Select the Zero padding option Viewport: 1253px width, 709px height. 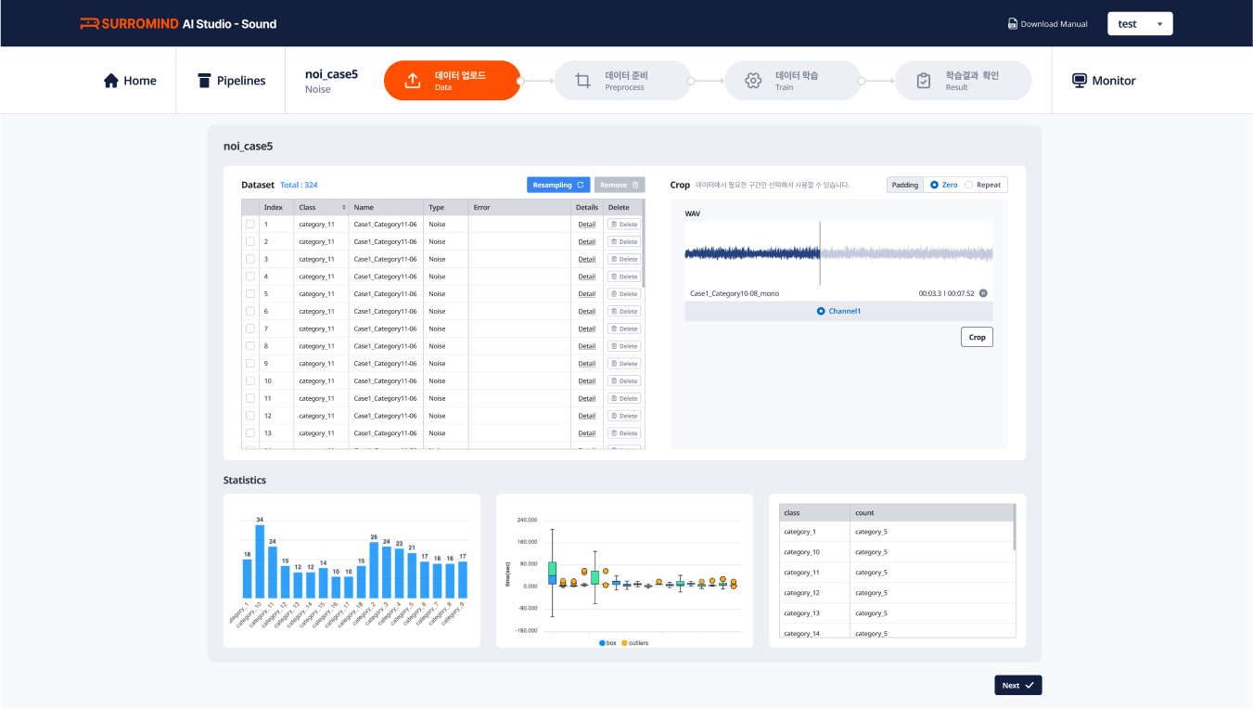pos(934,185)
